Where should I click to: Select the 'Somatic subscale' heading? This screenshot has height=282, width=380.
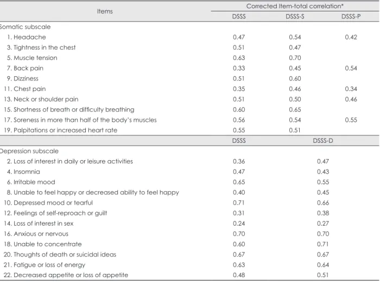tap(25, 27)
